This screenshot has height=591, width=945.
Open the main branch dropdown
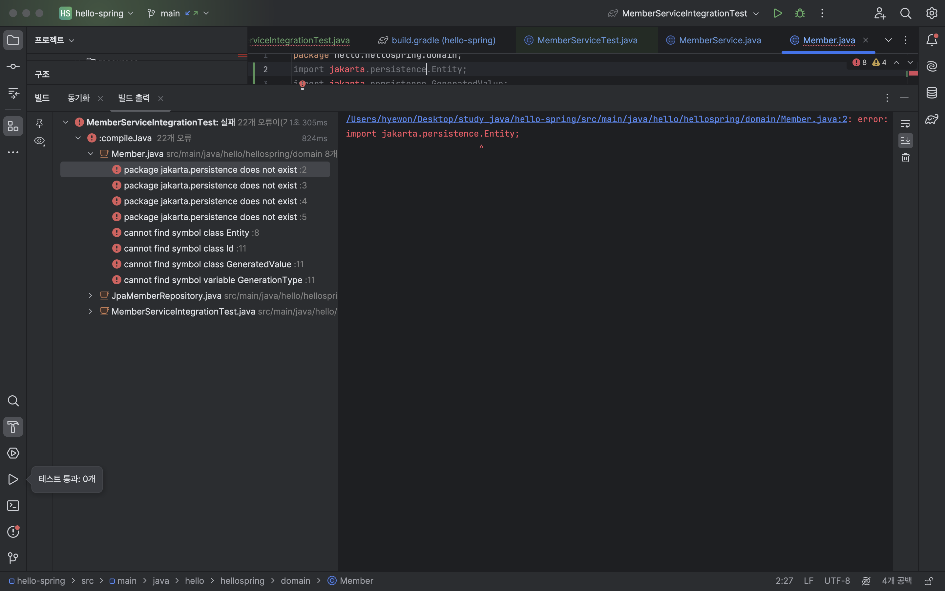[178, 13]
